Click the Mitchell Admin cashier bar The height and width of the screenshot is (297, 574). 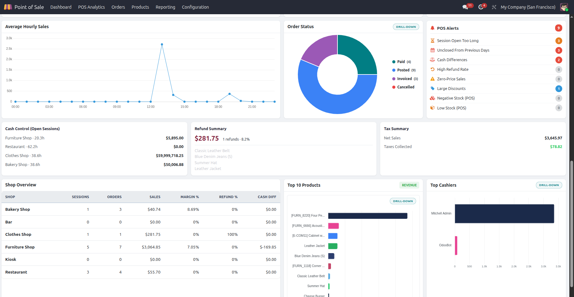click(x=504, y=214)
